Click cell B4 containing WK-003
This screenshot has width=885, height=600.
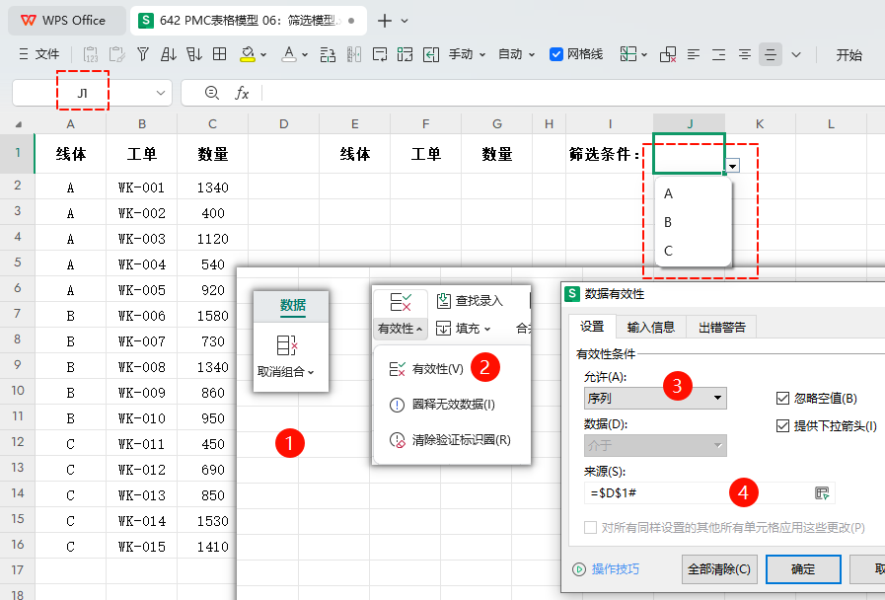coord(142,239)
